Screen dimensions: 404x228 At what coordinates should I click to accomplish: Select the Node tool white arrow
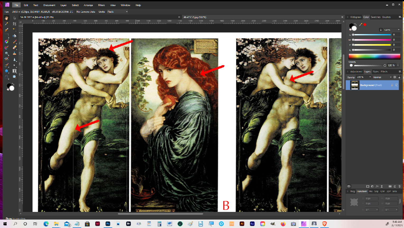pos(15,65)
